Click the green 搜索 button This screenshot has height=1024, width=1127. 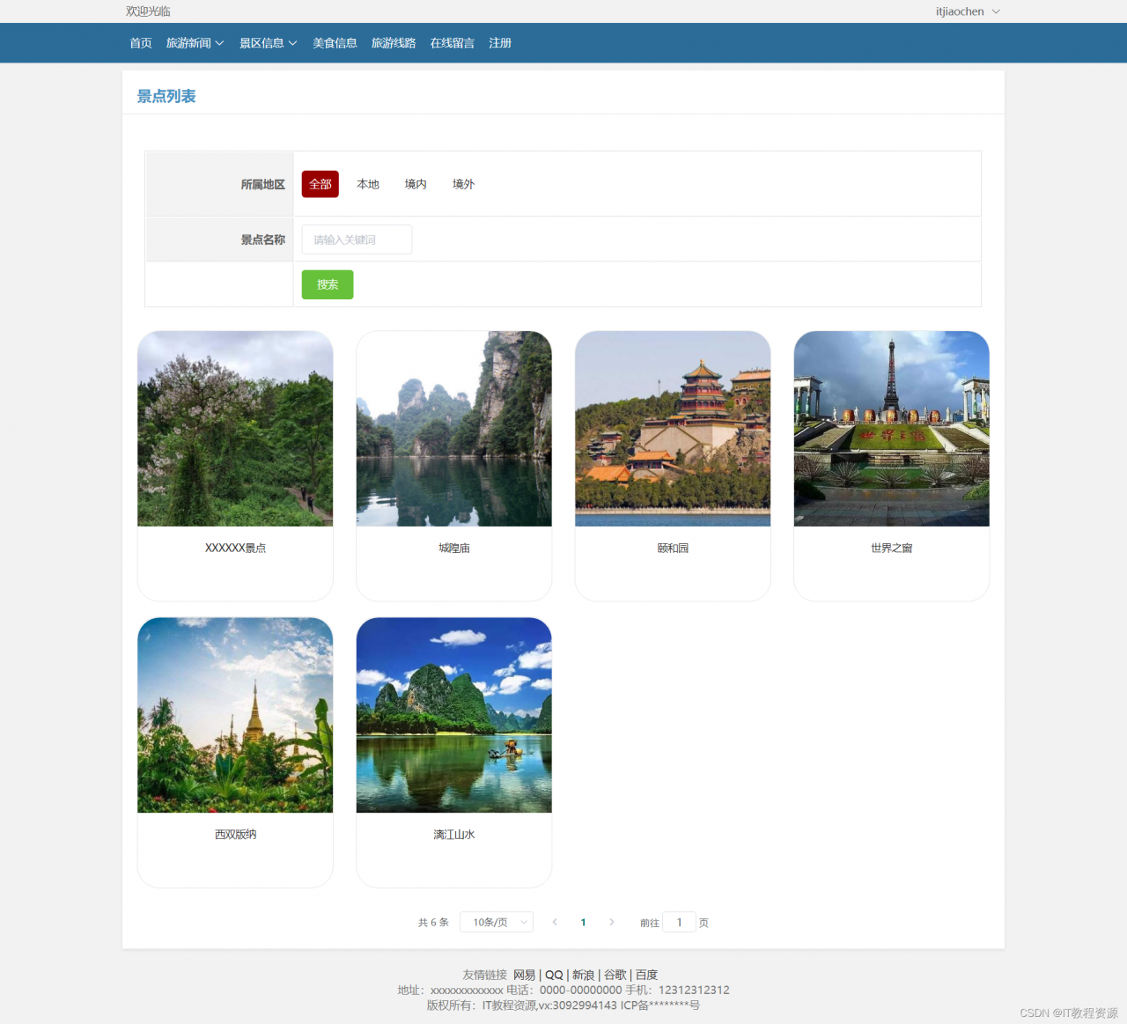[x=328, y=284]
